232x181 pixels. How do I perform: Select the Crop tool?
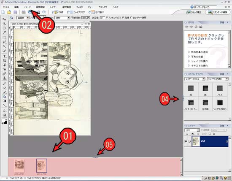tap(4, 60)
